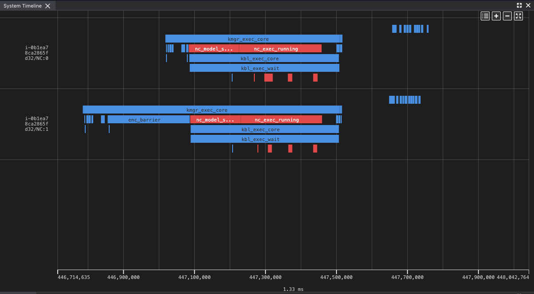Select the enc_barrier span on NC:1
The image size is (534, 294).
(144, 119)
